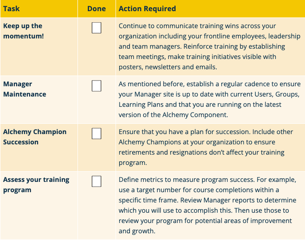The image size is (305, 240).
Task: Click the words "posters, newsletters and emails"
Action: 168,67
